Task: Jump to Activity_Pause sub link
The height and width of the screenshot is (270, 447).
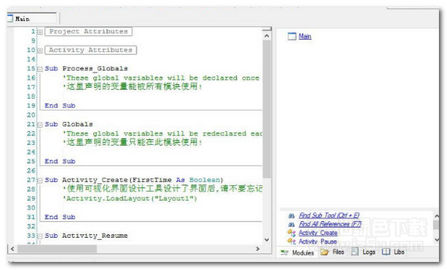Action: click(318, 241)
